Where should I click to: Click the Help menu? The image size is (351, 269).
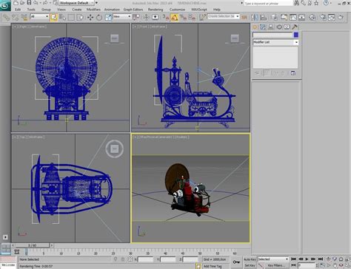(217, 10)
